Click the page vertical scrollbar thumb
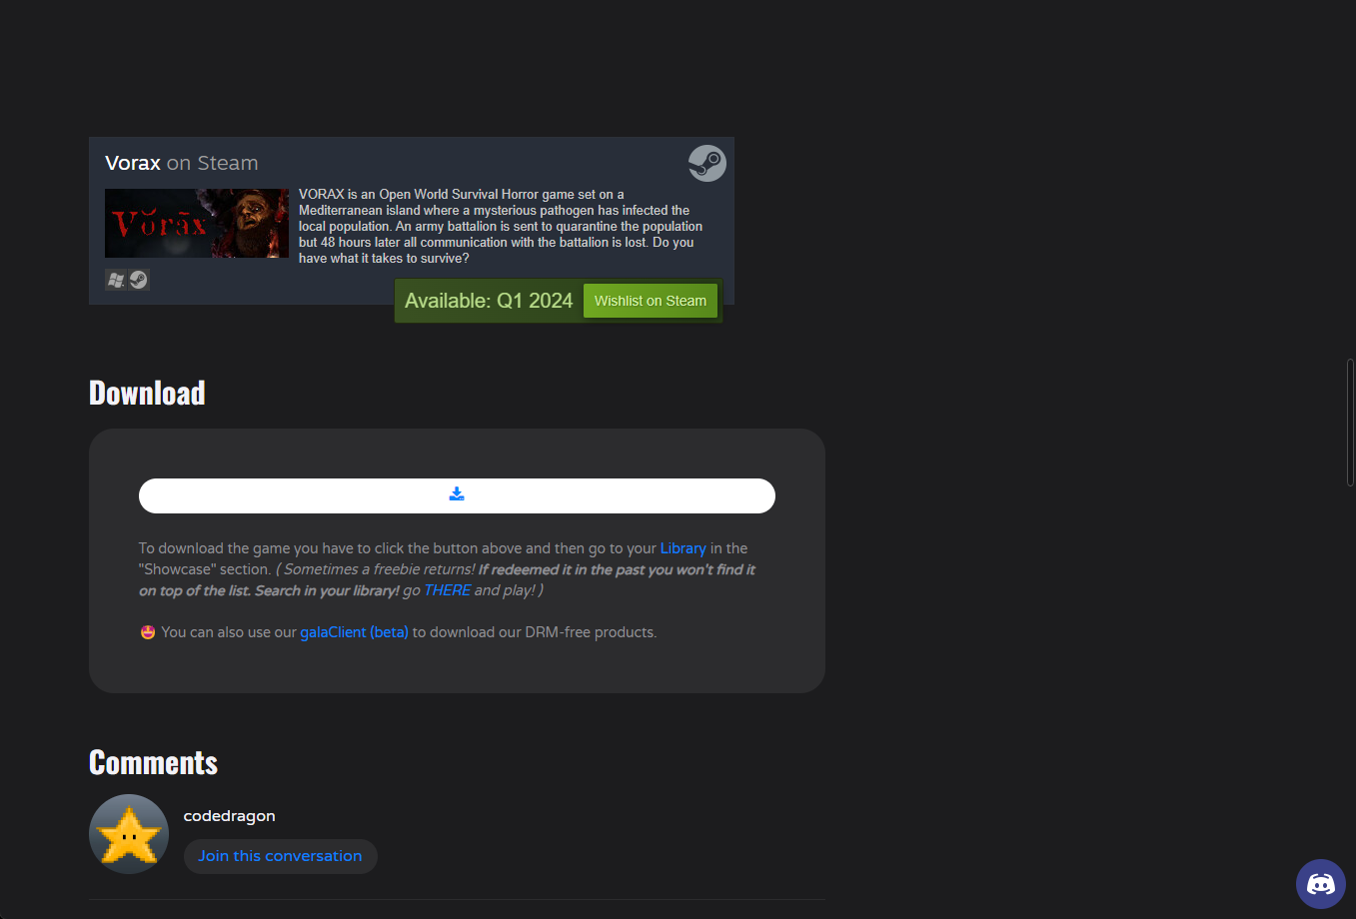This screenshot has height=919, width=1356. pyautogui.click(x=1351, y=423)
